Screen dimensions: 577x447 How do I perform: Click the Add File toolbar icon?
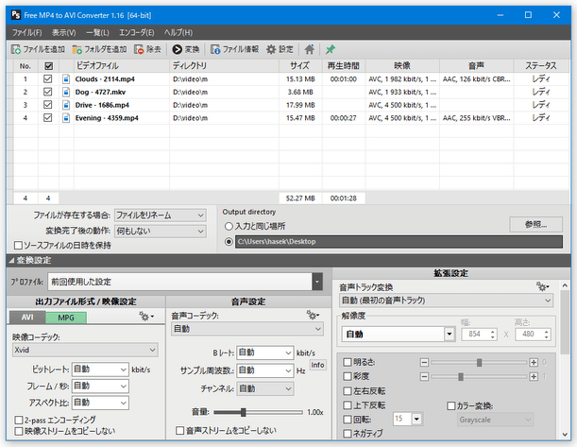[x=16, y=49]
